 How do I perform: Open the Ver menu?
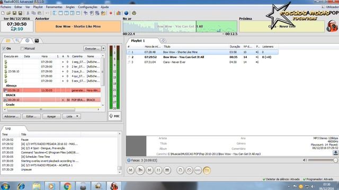point(28,7)
